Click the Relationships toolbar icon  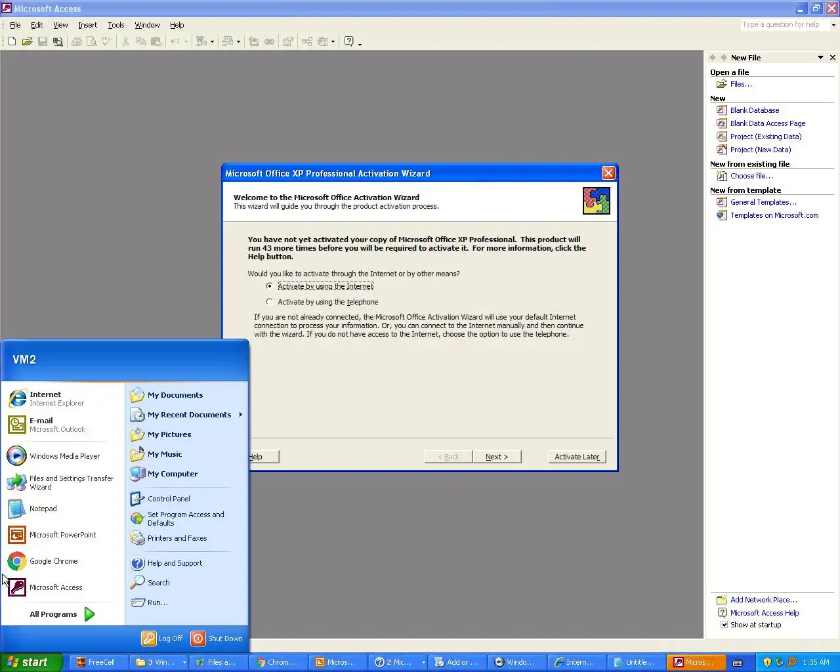pyautogui.click(x=306, y=41)
